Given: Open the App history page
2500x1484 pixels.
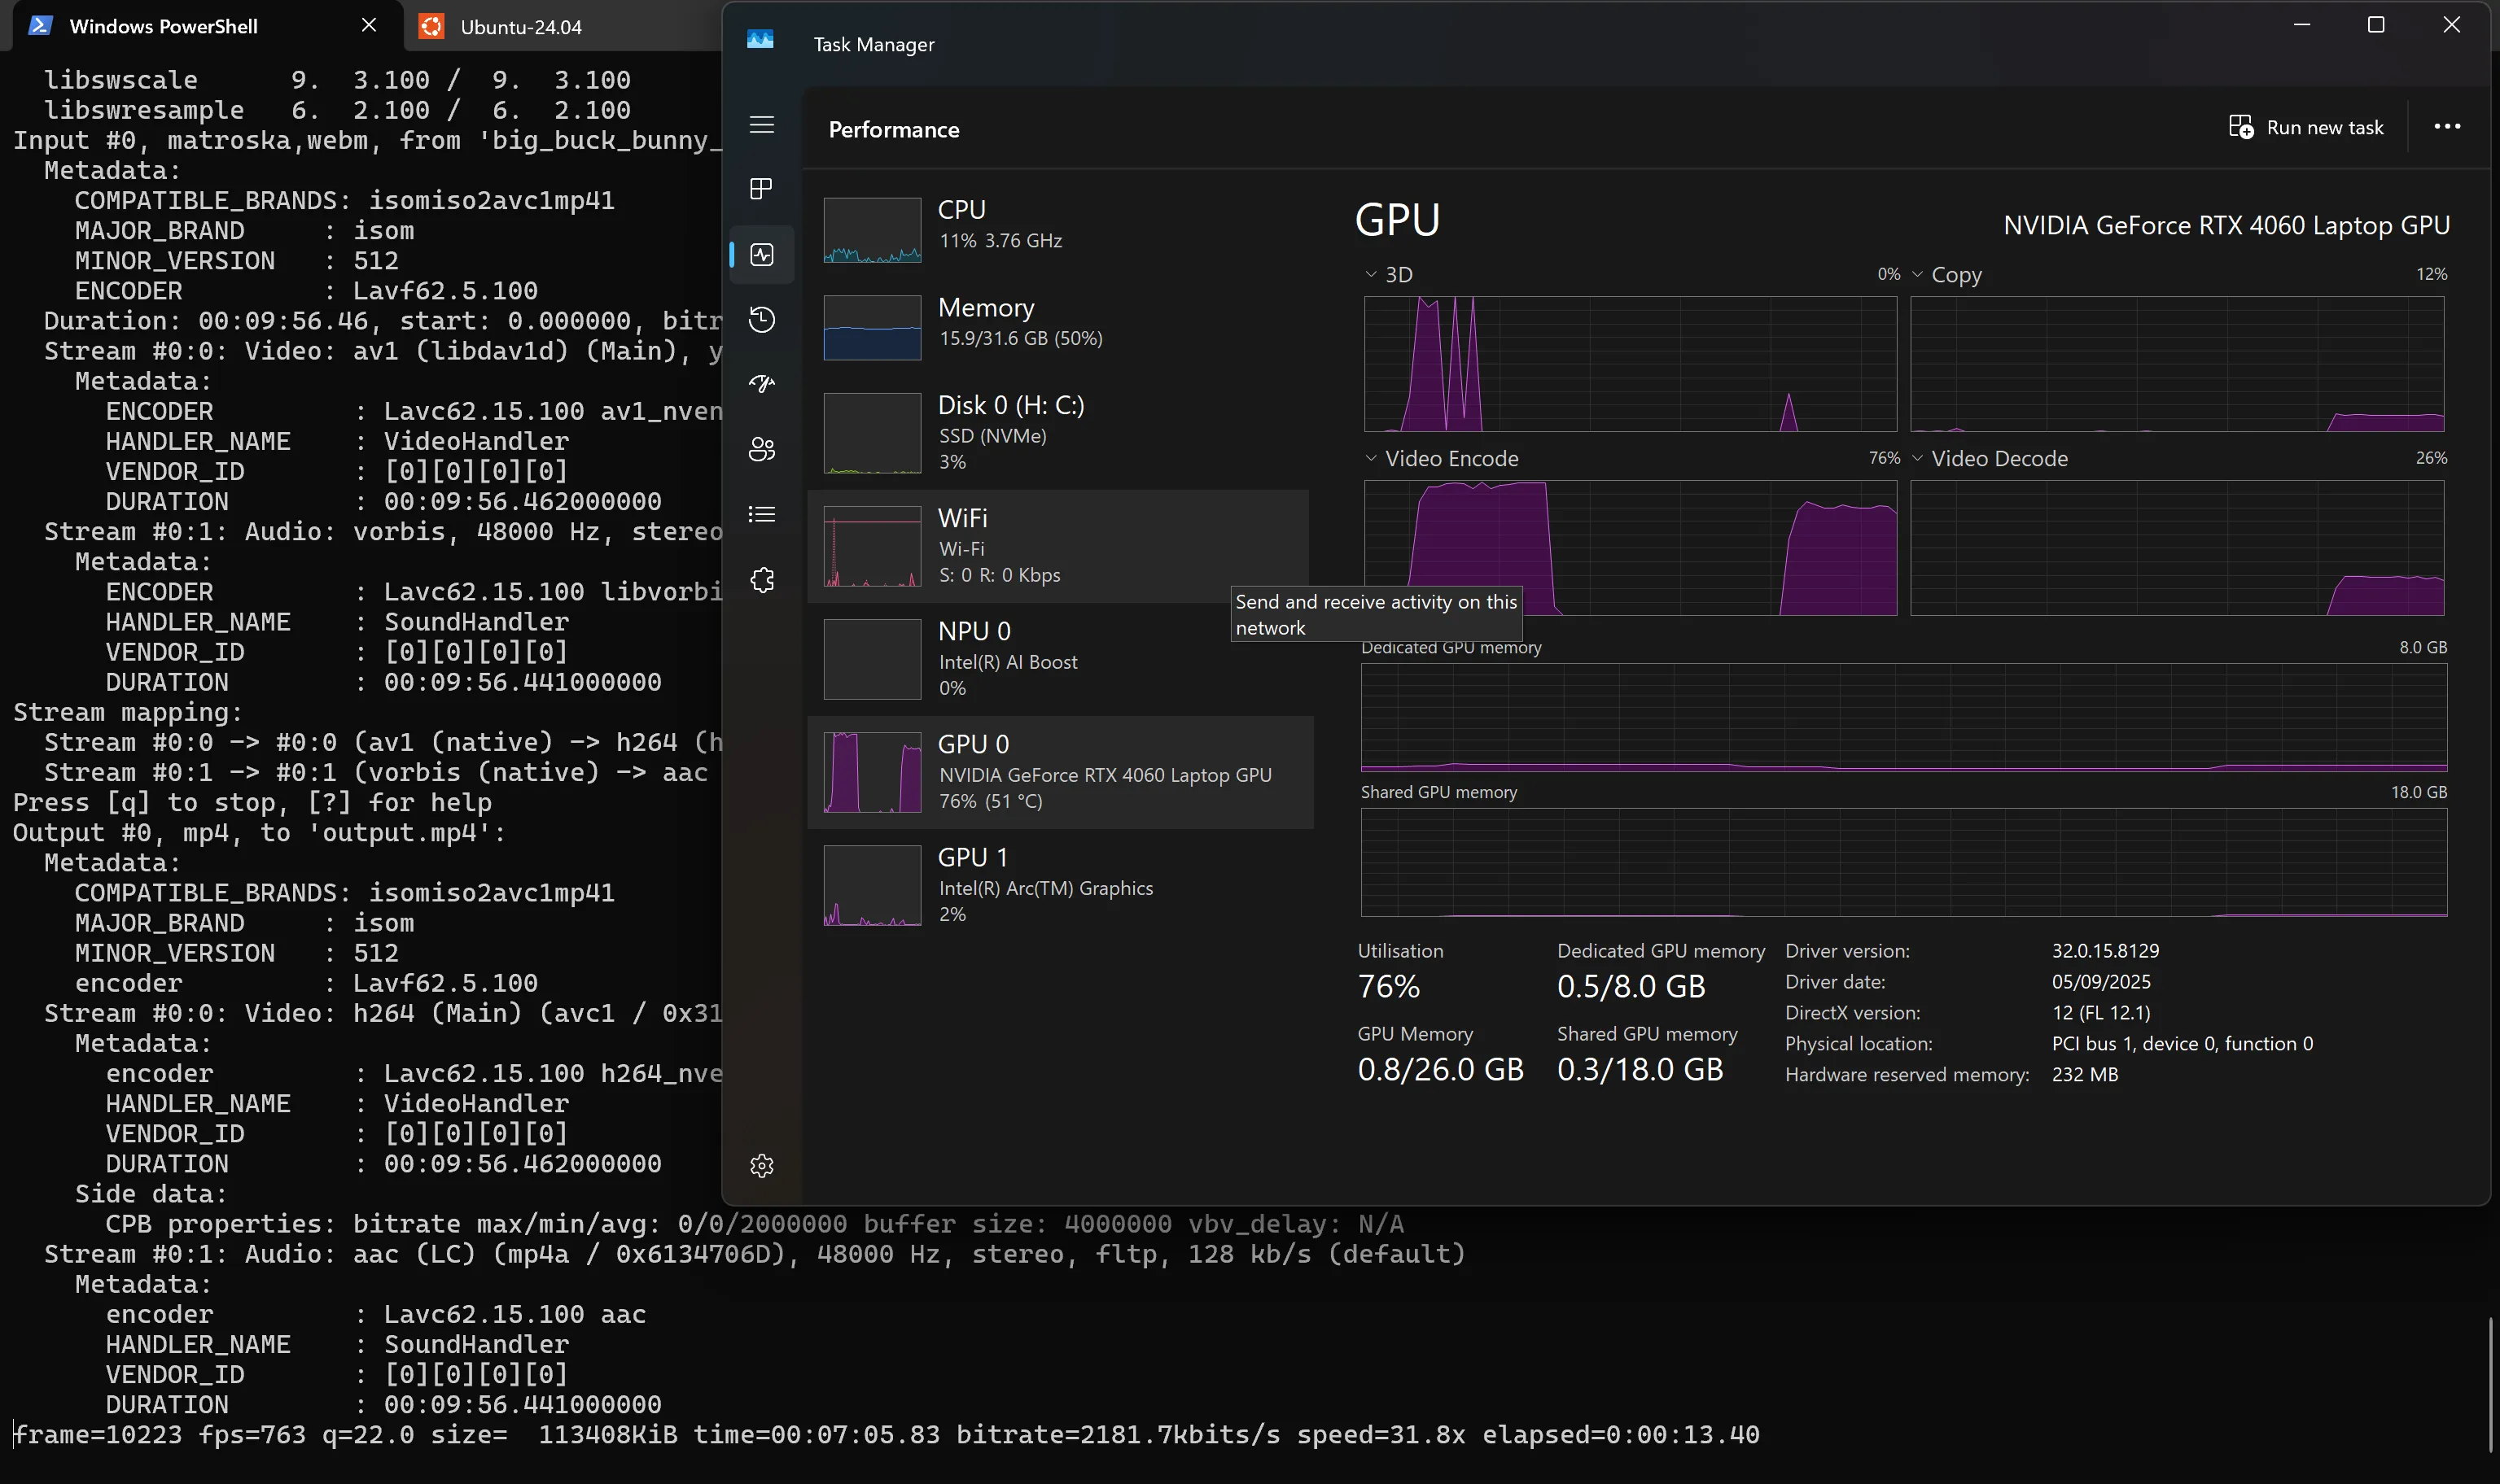Looking at the screenshot, I should (762, 319).
